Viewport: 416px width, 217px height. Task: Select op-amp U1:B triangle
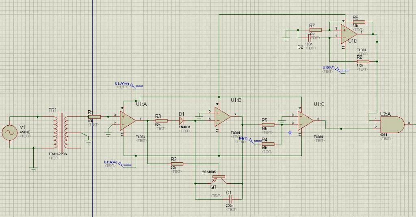tap(223, 117)
